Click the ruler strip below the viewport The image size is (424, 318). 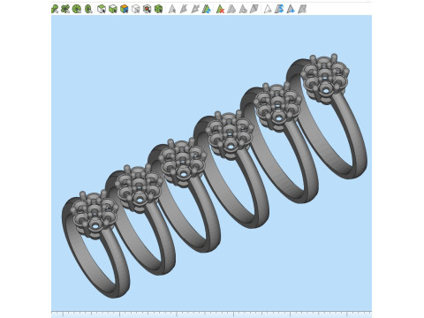coord(211,314)
